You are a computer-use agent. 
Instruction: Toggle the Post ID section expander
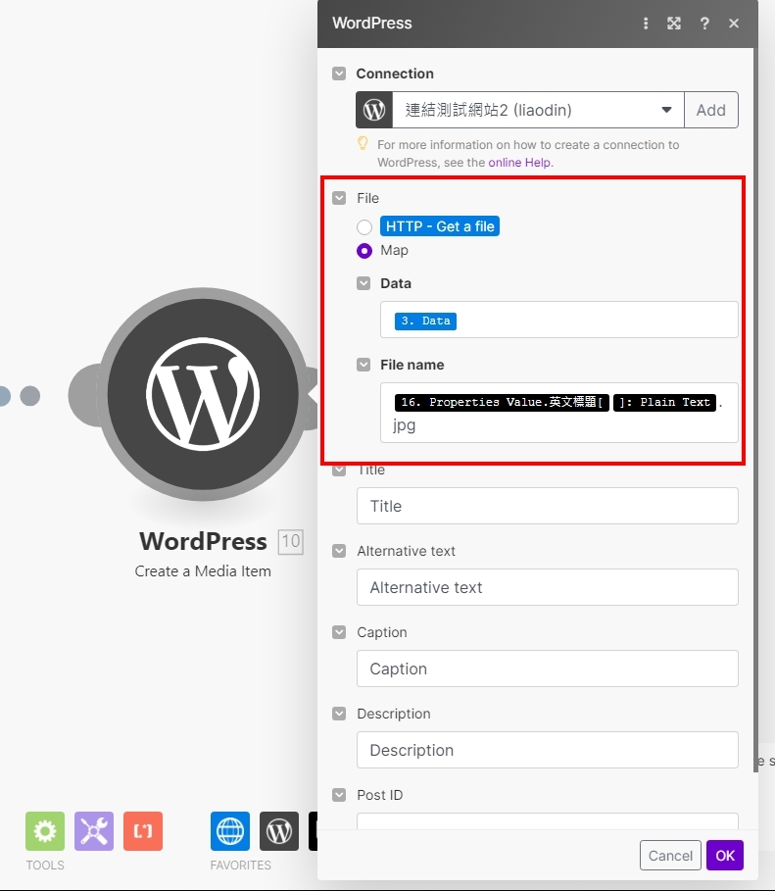339,795
